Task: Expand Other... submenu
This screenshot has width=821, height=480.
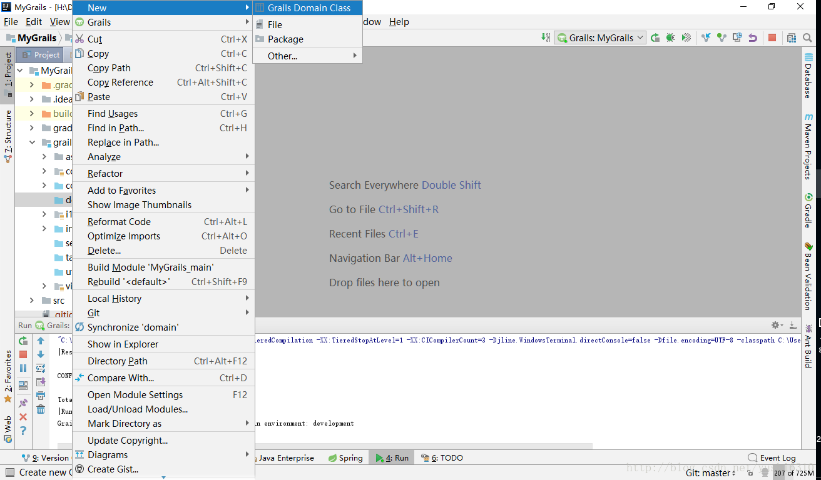Action: pos(307,56)
